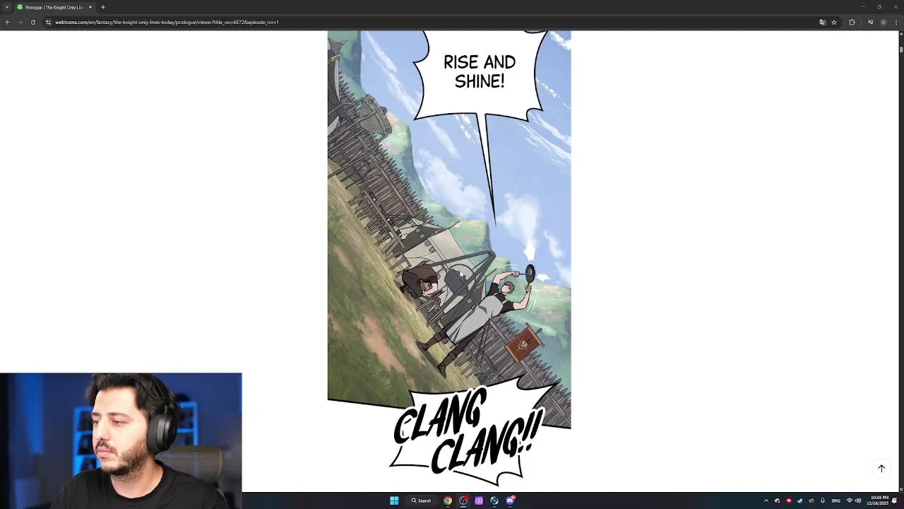Open the Windows Start menu
Image resolution: width=904 pixels, height=509 pixels.
click(x=394, y=501)
